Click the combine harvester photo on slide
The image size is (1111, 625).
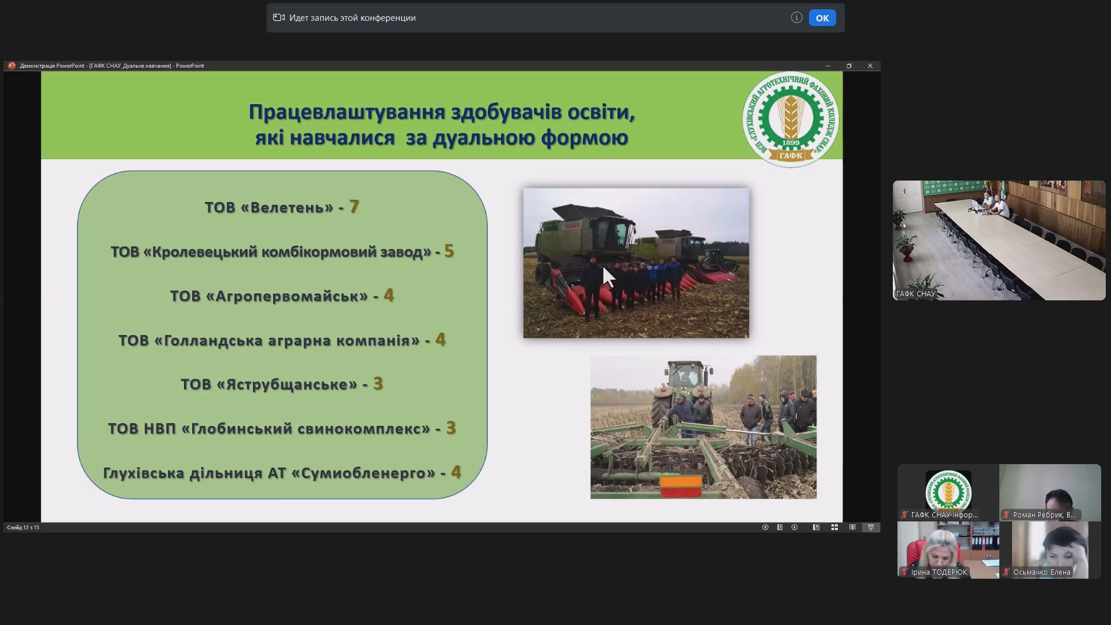pyautogui.click(x=636, y=263)
